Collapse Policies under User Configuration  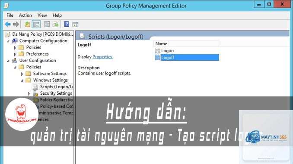[15, 68]
